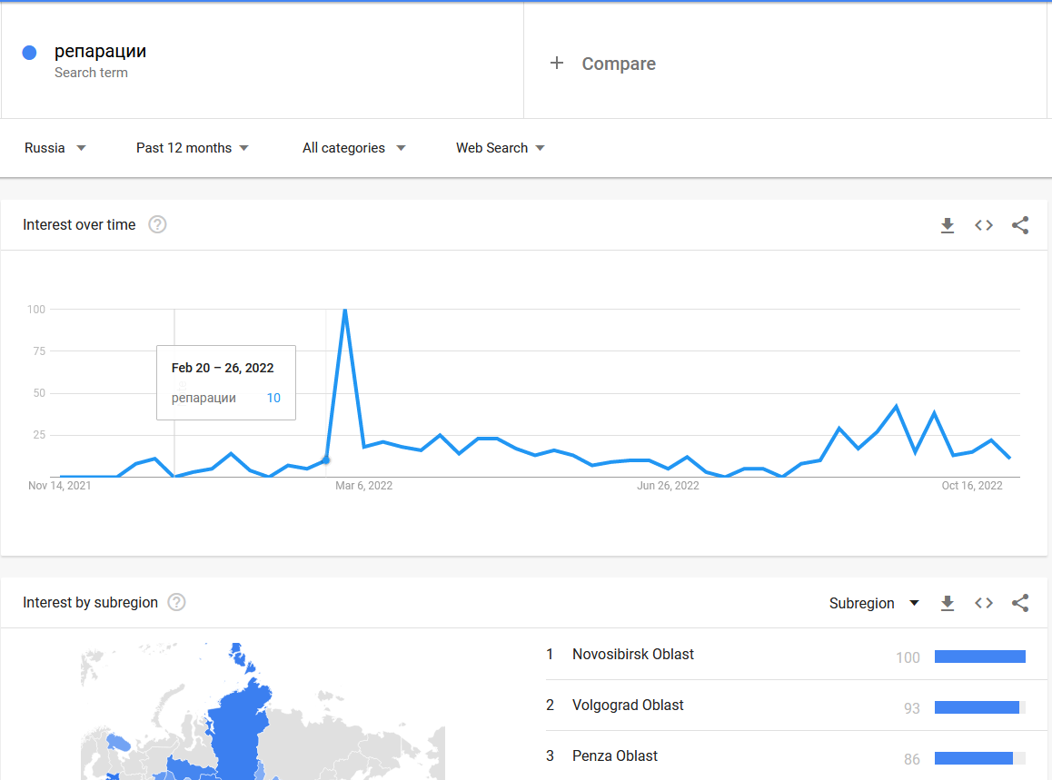Share the Interest over time chart

pos(1020,225)
